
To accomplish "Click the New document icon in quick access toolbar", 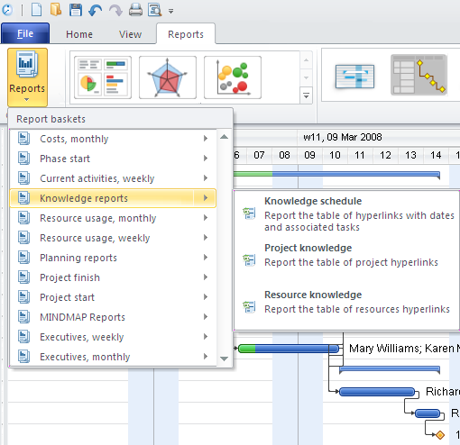I will tap(36, 10).
